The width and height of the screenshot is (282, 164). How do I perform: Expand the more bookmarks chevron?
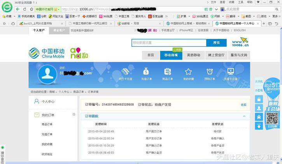[166, 16]
